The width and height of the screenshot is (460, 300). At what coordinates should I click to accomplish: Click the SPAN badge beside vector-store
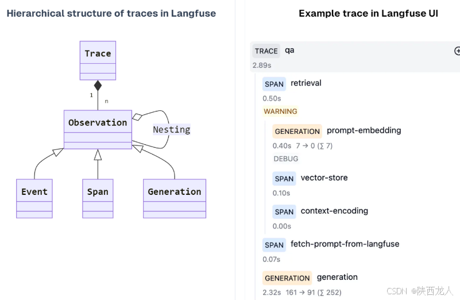click(x=284, y=179)
